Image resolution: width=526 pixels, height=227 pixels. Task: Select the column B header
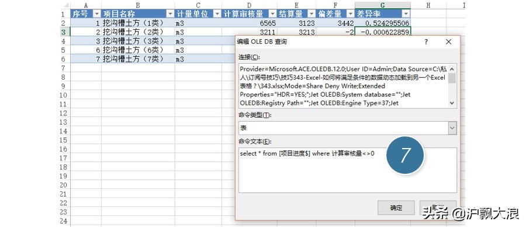pyautogui.click(x=138, y=5)
